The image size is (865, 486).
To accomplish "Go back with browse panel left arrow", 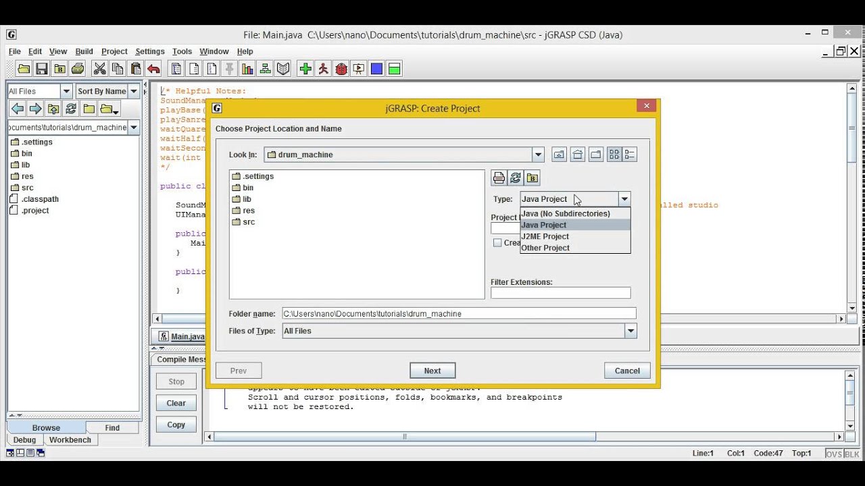I will pos(18,109).
